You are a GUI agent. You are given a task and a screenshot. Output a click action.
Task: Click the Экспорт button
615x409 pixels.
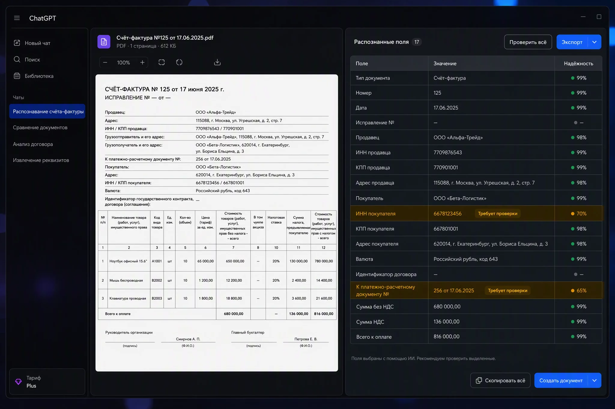(x=572, y=42)
